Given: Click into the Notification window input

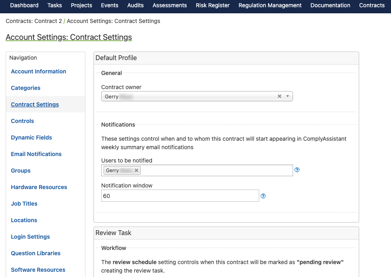Looking at the screenshot, I should [180, 196].
